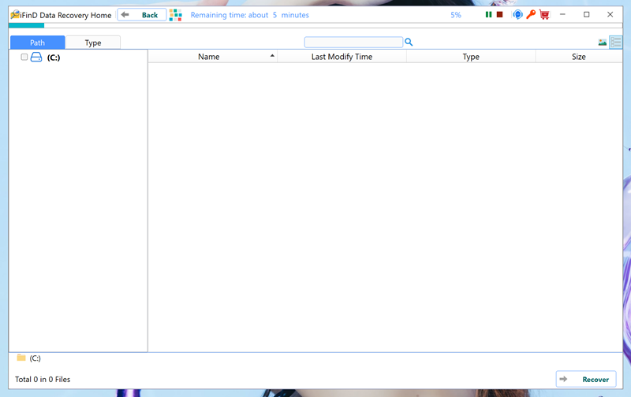Pause the scan with the green pause icon
This screenshot has width=631, height=397.
489,15
